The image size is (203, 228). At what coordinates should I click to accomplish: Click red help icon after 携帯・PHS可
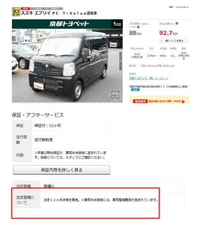pyautogui.click(x=183, y=101)
